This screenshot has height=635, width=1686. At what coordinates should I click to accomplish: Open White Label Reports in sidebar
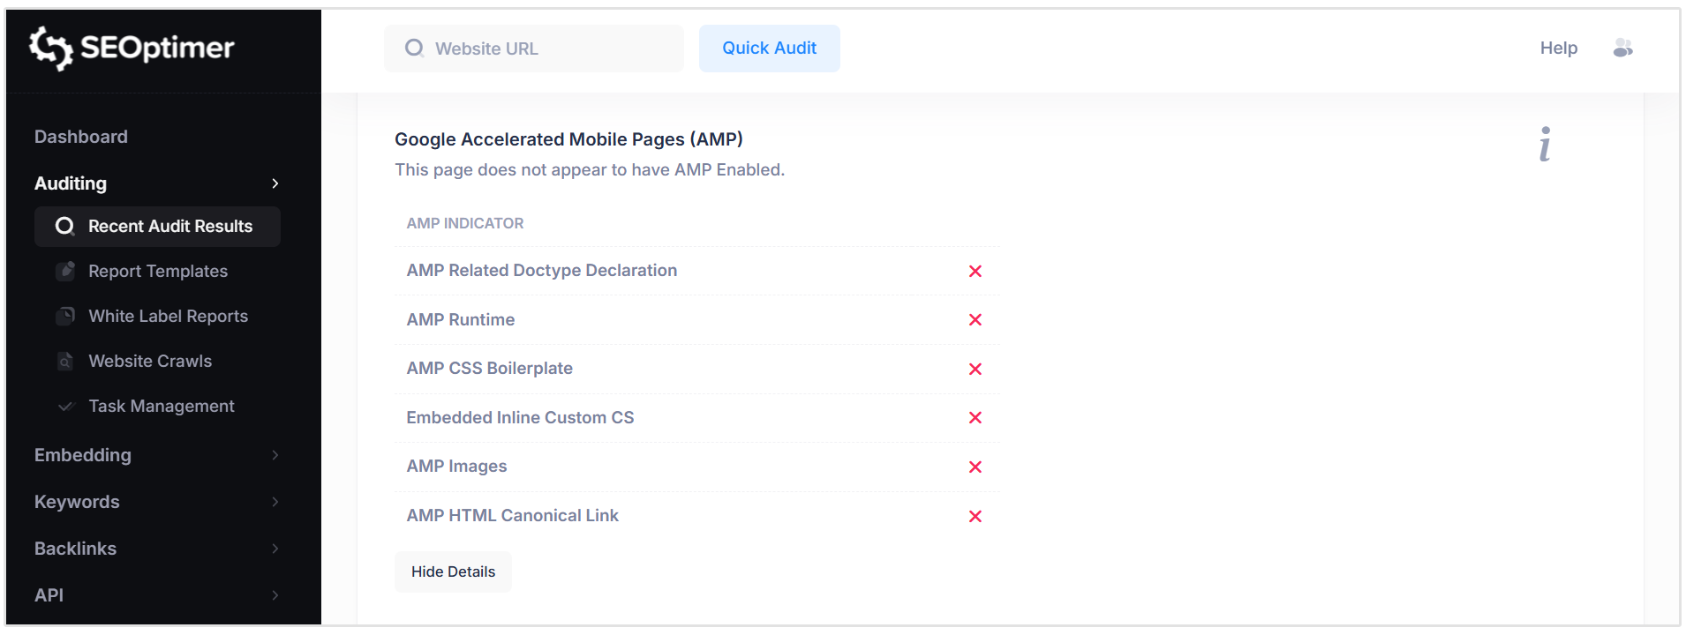[168, 316]
